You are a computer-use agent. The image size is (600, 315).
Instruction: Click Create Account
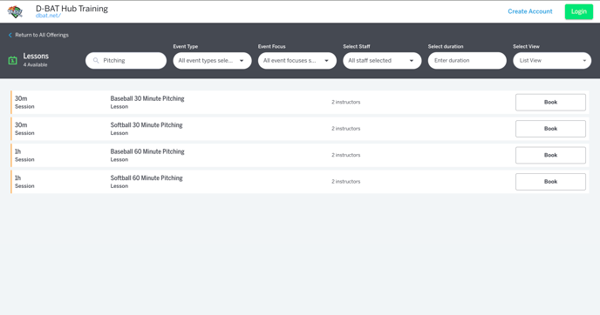tap(530, 11)
